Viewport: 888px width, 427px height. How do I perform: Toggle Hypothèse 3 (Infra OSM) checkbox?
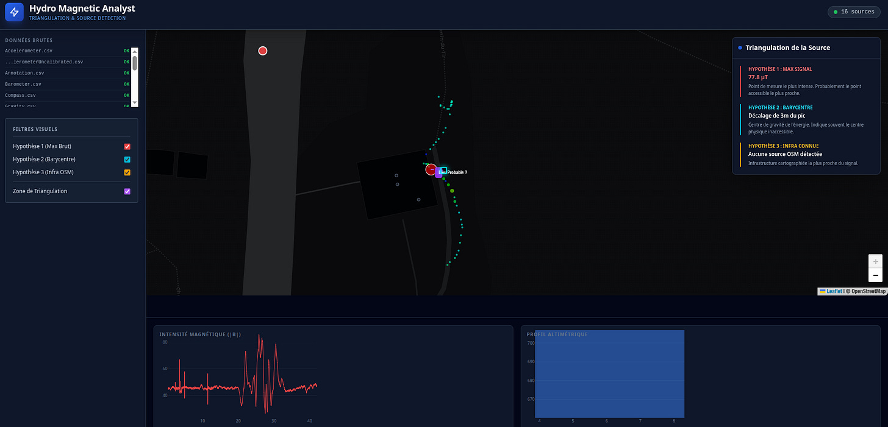pyautogui.click(x=127, y=172)
